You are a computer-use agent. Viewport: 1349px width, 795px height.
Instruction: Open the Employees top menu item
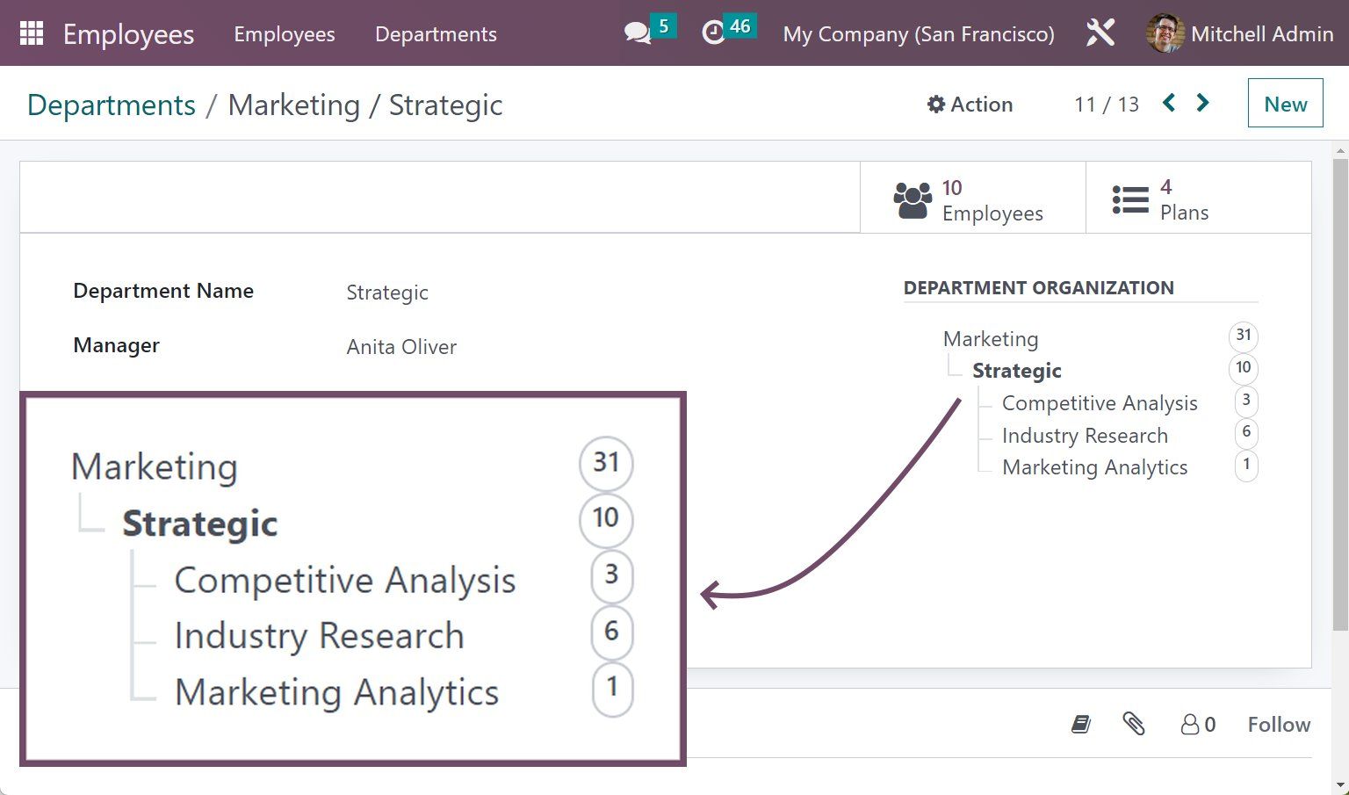[x=284, y=34]
